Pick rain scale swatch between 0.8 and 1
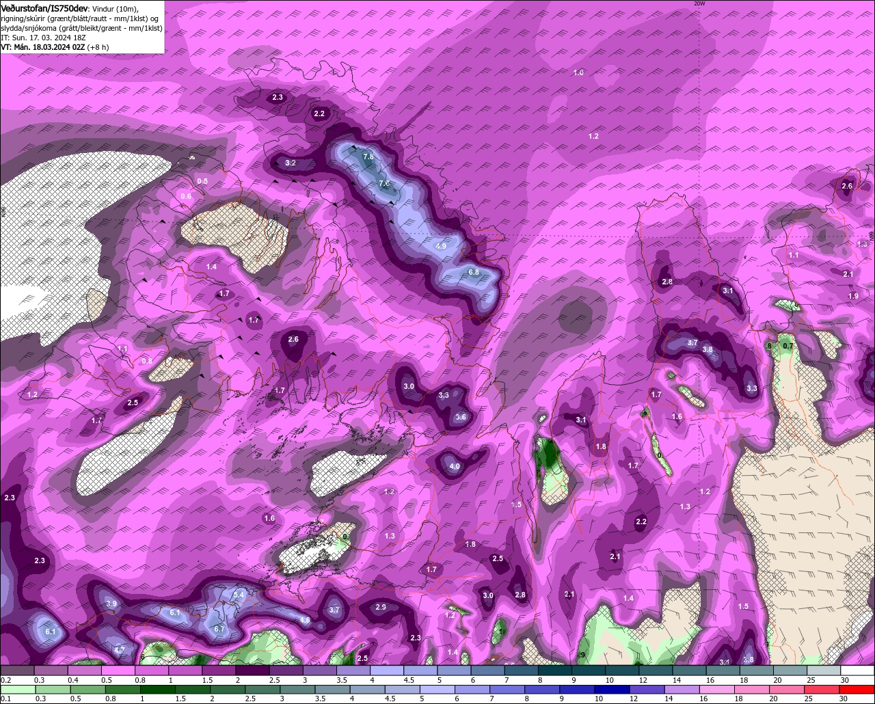875x704 pixels. click(121, 689)
